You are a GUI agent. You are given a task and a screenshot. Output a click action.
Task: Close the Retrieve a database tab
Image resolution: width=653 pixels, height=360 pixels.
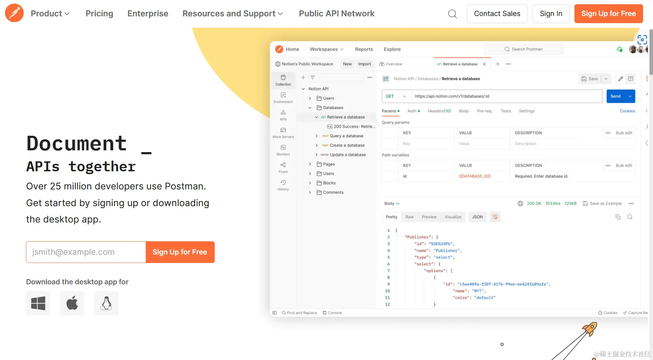(x=484, y=64)
